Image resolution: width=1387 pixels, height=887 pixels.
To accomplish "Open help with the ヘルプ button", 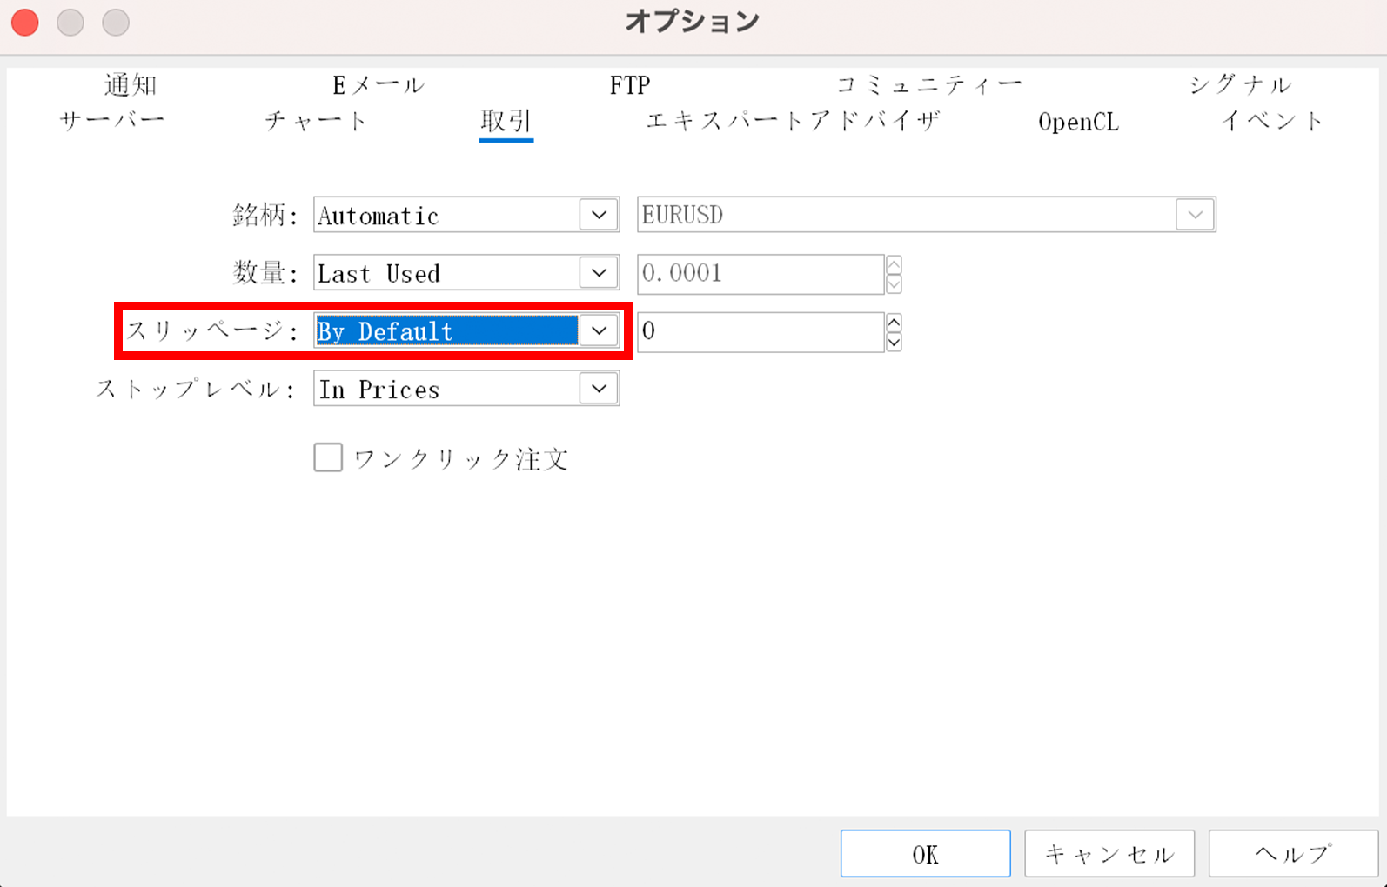I will [1293, 854].
